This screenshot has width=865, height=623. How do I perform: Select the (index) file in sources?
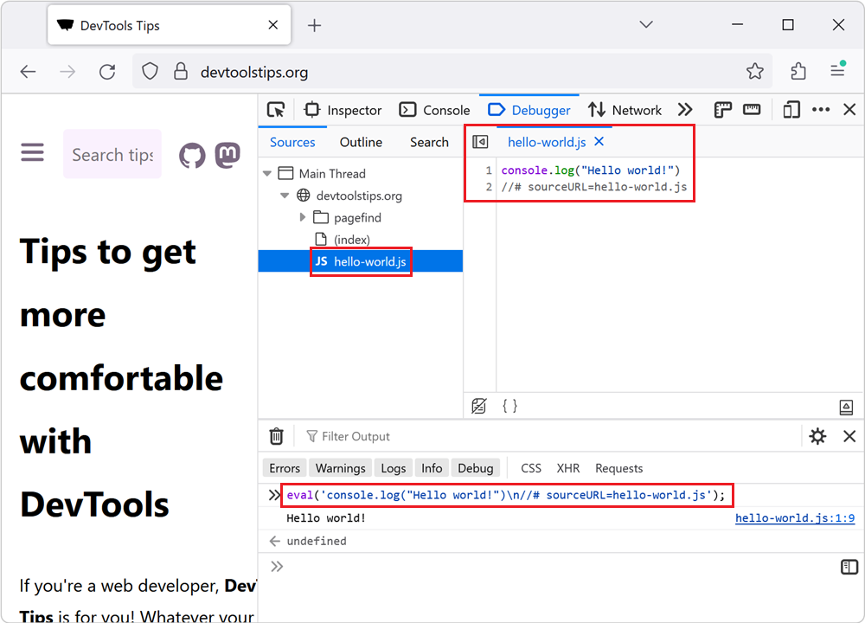(x=350, y=240)
